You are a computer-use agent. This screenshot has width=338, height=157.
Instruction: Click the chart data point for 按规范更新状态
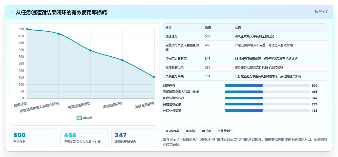pyautogui.click(x=91, y=51)
